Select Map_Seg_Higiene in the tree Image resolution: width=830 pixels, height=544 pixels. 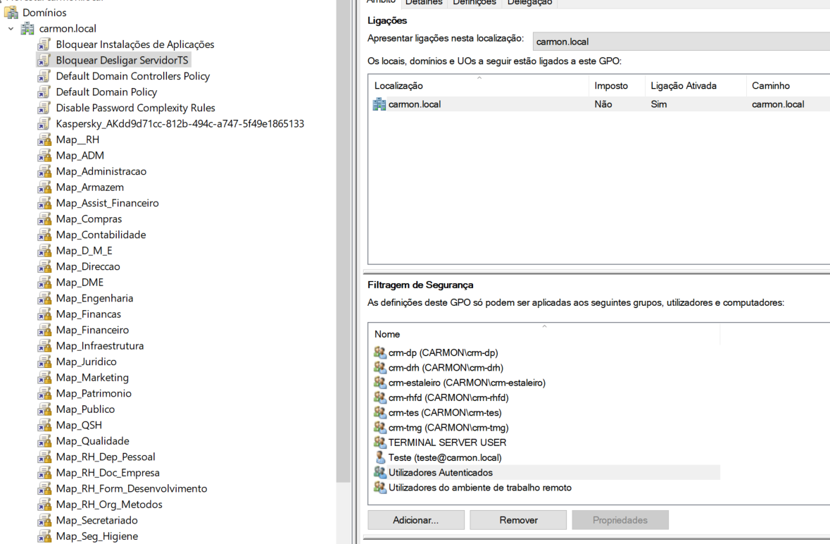[x=97, y=536]
